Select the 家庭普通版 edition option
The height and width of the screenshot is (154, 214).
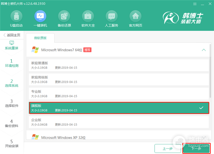(x=119, y=65)
